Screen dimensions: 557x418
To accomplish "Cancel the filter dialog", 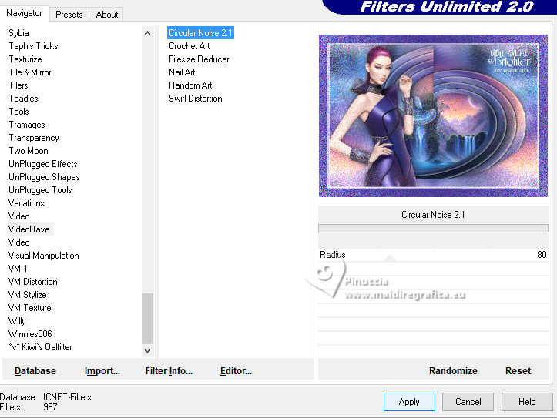I will 468,402.
